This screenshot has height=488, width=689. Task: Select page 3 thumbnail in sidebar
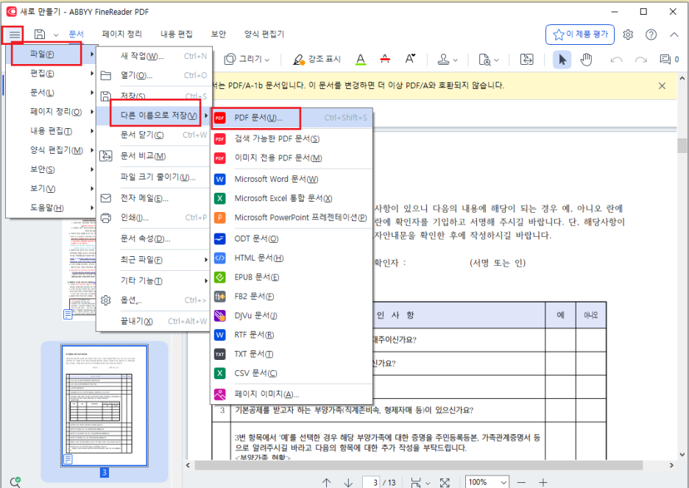coord(105,406)
